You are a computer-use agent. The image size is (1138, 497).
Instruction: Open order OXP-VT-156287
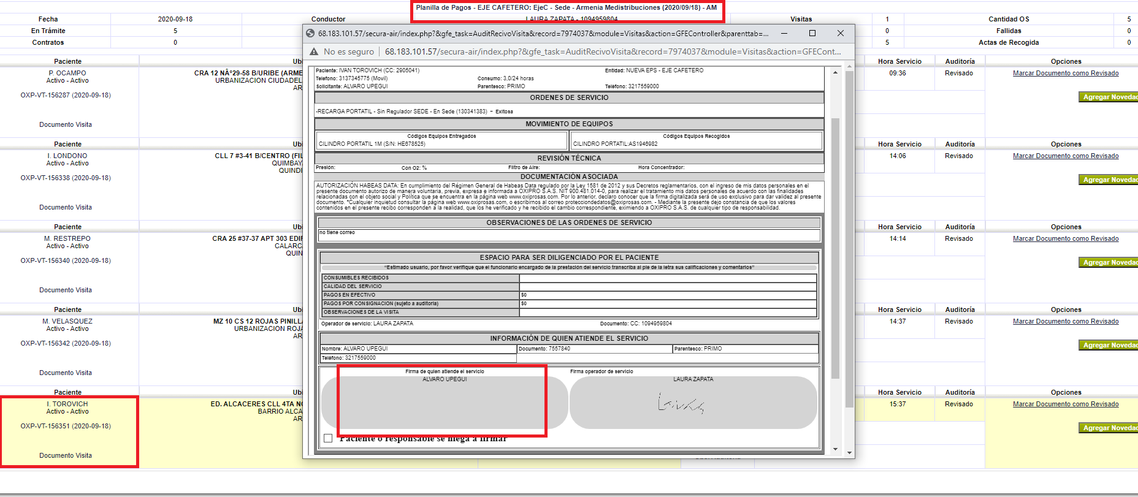point(66,95)
